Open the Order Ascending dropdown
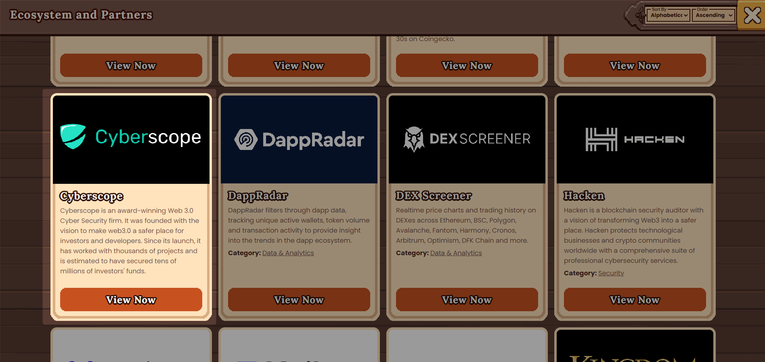The height and width of the screenshot is (362, 765). click(714, 15)
